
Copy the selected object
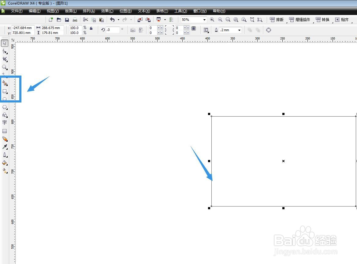(x=94, y=20)
